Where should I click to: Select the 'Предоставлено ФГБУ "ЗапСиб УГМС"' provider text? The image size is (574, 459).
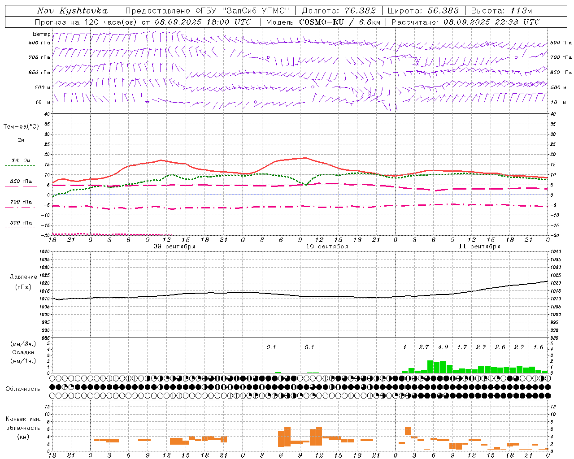tap(207, 11)
